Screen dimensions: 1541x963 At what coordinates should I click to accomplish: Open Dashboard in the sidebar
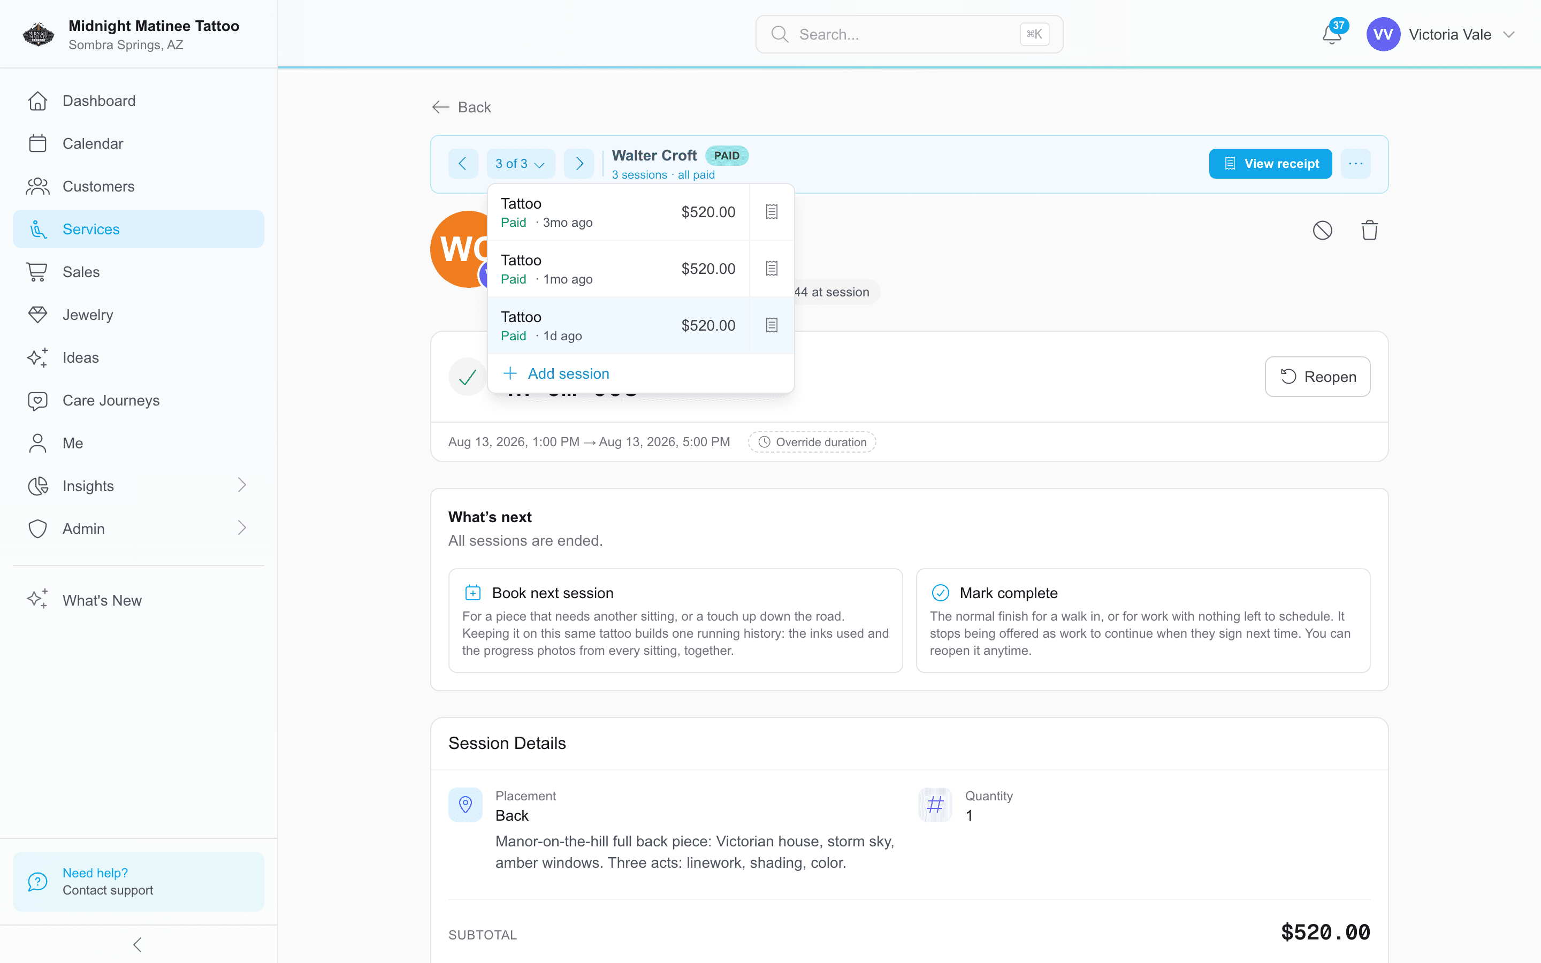tap(138, 101)
